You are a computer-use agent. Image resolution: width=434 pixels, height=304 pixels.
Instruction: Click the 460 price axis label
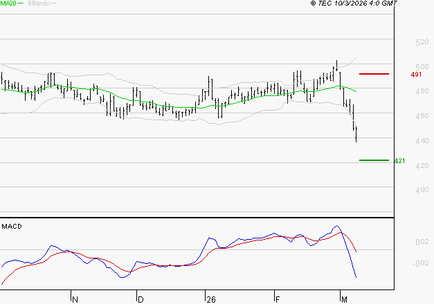(x=422, y=116)
